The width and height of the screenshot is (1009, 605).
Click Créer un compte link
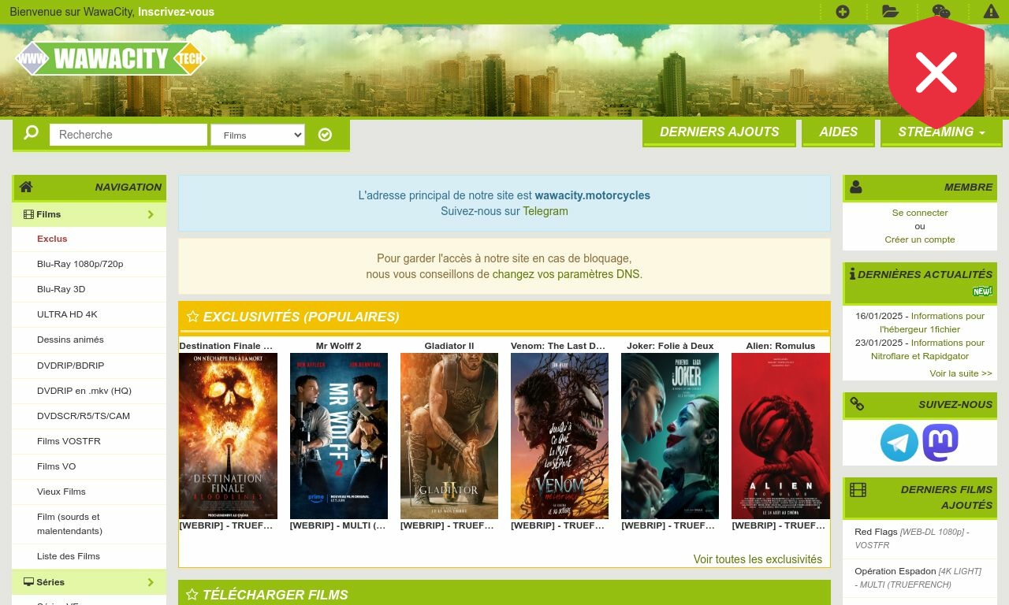click(920, 239)
